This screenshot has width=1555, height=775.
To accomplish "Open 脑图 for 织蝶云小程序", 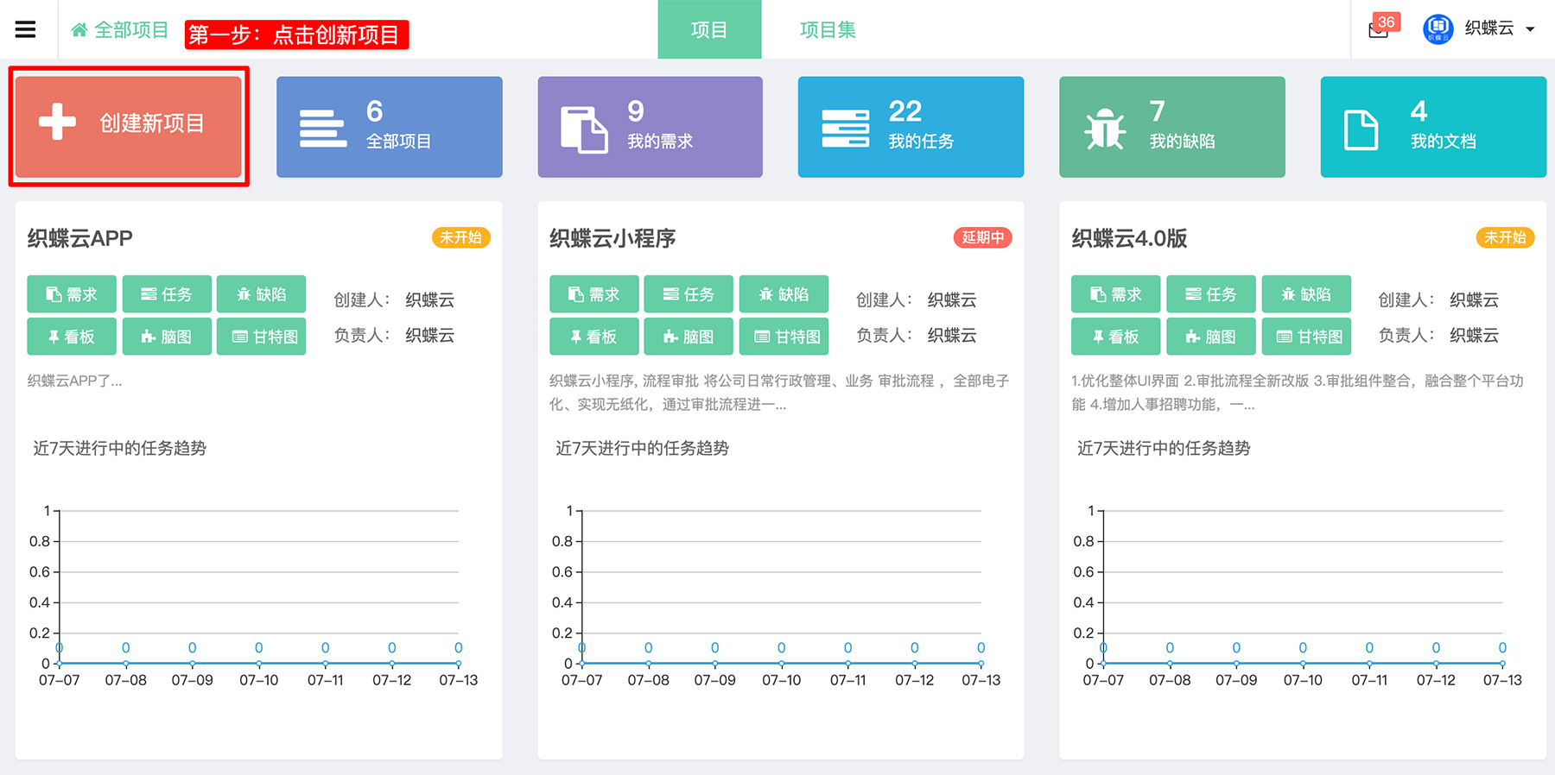I will [x=689, y=337].
